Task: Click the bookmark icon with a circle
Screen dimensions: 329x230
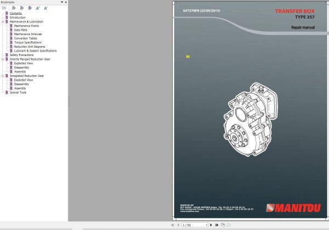Action: (14, 8)
